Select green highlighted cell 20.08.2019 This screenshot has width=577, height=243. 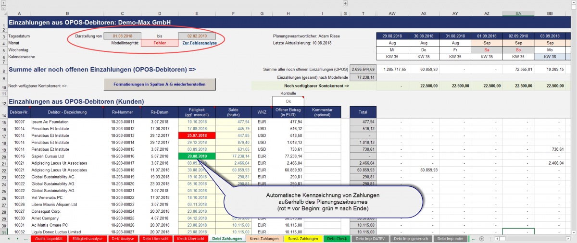197,157
